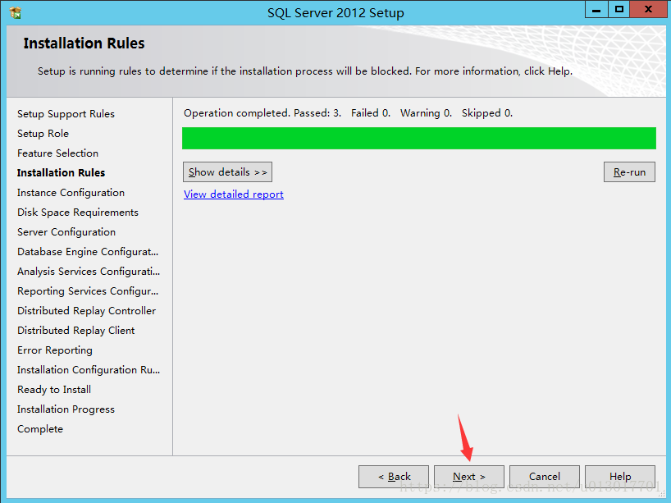Close the SQL Server Setup window
671x503 pixels.
coord(648,9)
